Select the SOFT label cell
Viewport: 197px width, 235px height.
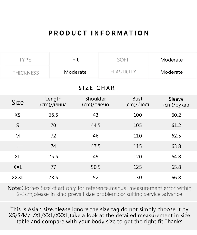[x=123, y=60]
